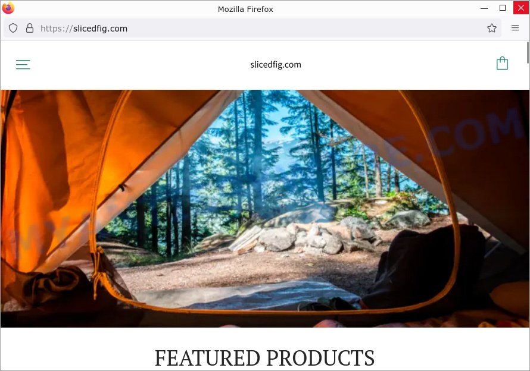Click the tent camping hero banner
This screenshot has width=530, height=371.
click(x=265, y=208)
